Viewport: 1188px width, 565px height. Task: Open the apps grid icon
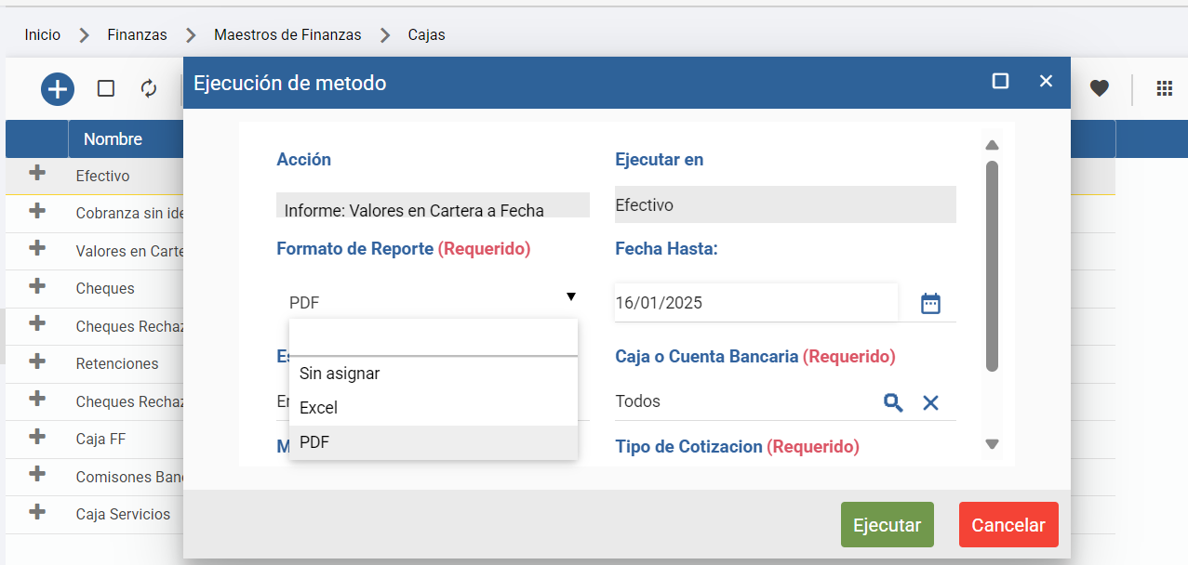pos(1164,88)
